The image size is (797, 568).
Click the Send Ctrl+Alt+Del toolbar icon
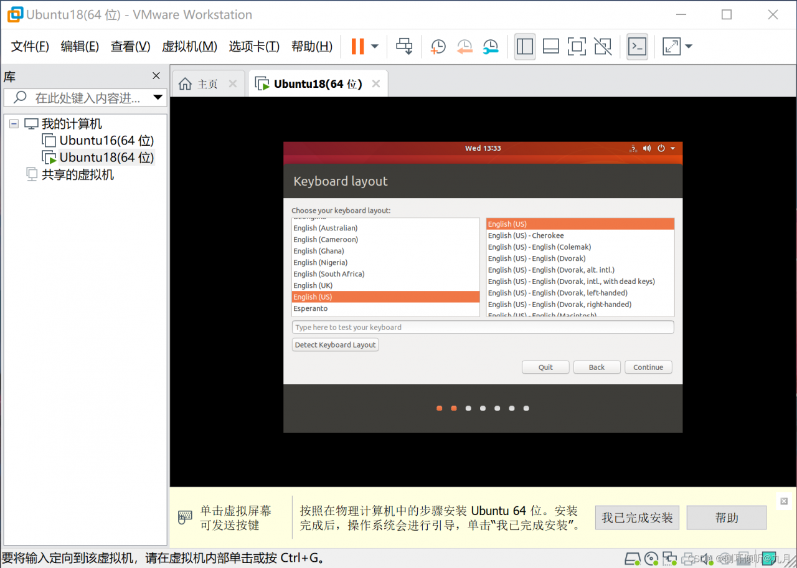tap(405, 46)
